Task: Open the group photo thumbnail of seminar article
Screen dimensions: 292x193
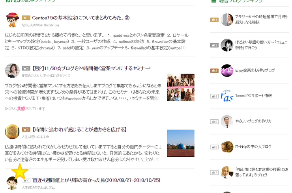Action: coord(181,87)
